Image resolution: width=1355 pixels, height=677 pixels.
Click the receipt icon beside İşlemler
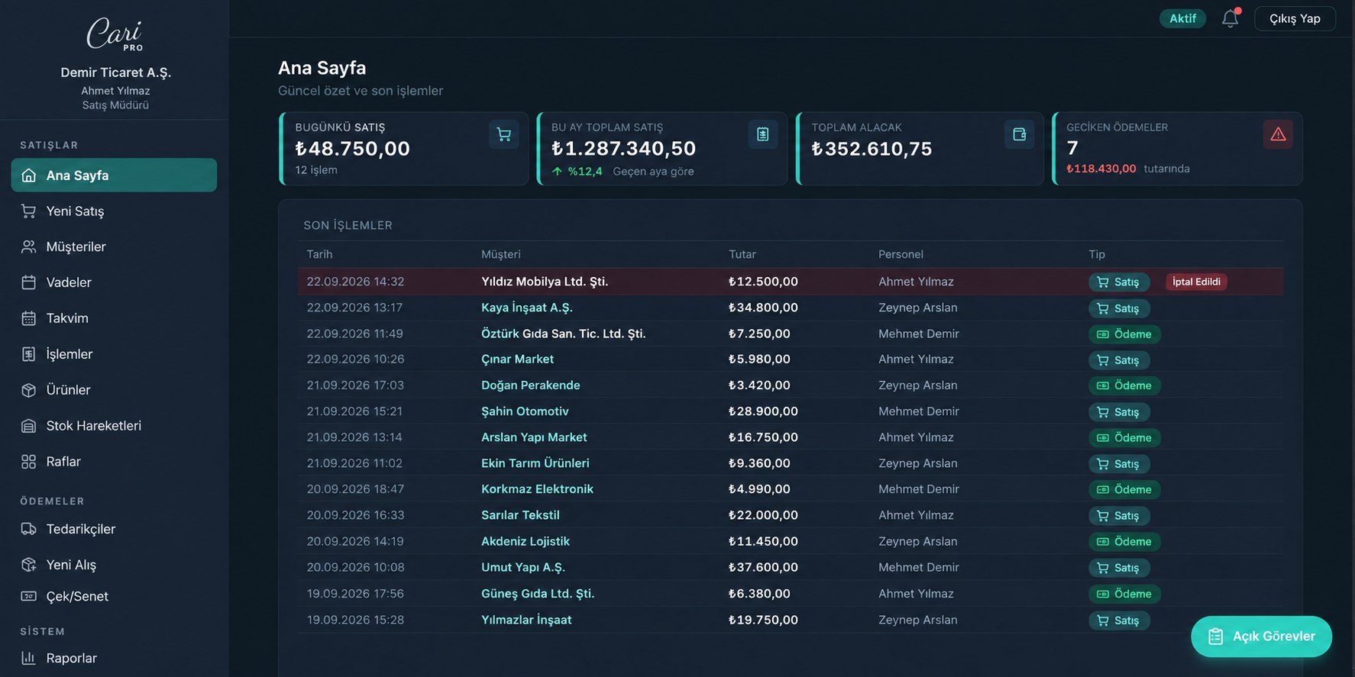(x=29, y=354)
